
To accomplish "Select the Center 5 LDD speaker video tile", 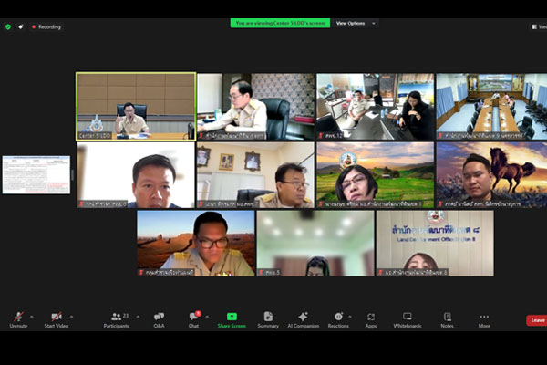I will [135, 106].
